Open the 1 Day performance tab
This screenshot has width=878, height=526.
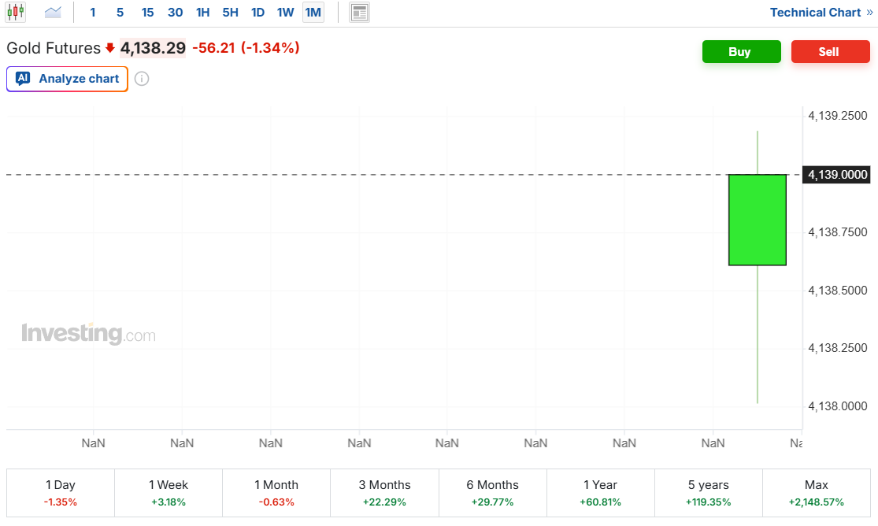pos(61,493)
